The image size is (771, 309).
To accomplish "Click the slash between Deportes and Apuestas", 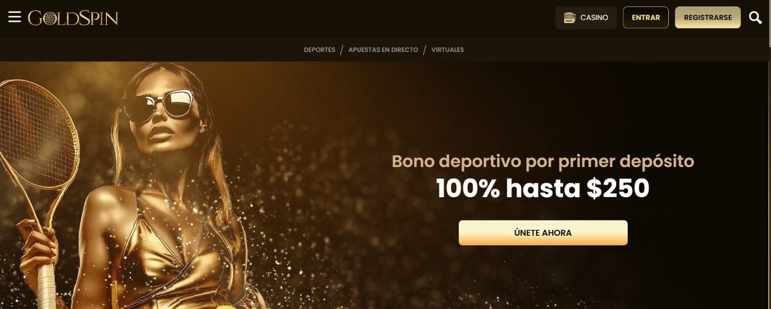I will [x=342, y=49].
